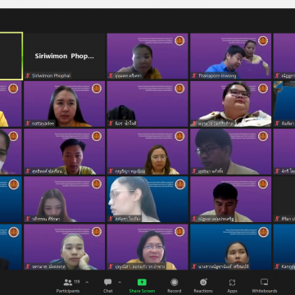Expand the arrow next to Participants

(x=87, y=283)
